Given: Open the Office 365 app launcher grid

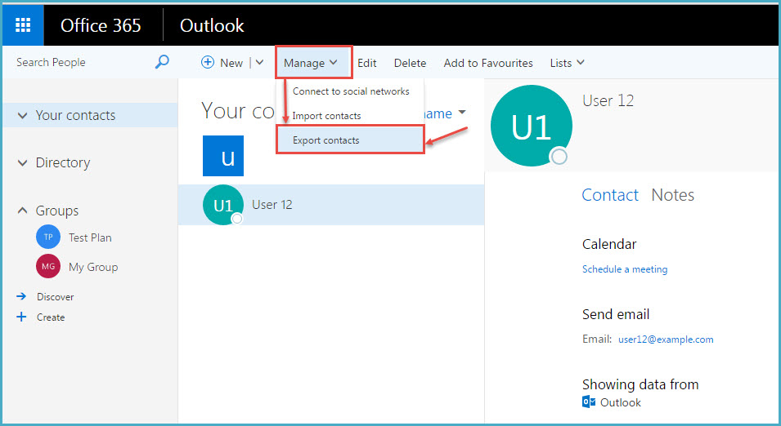Looking at the screenshot, I should [x=23, y=24].
